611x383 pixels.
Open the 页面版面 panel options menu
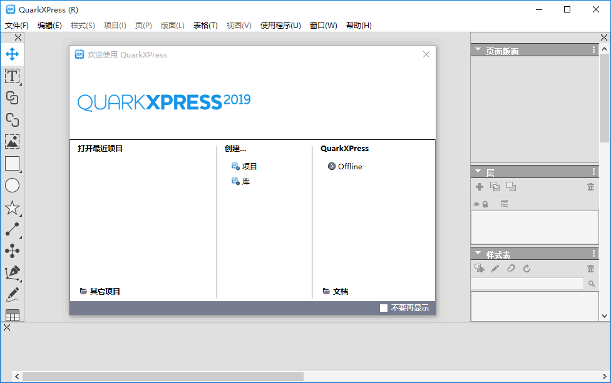593,50
